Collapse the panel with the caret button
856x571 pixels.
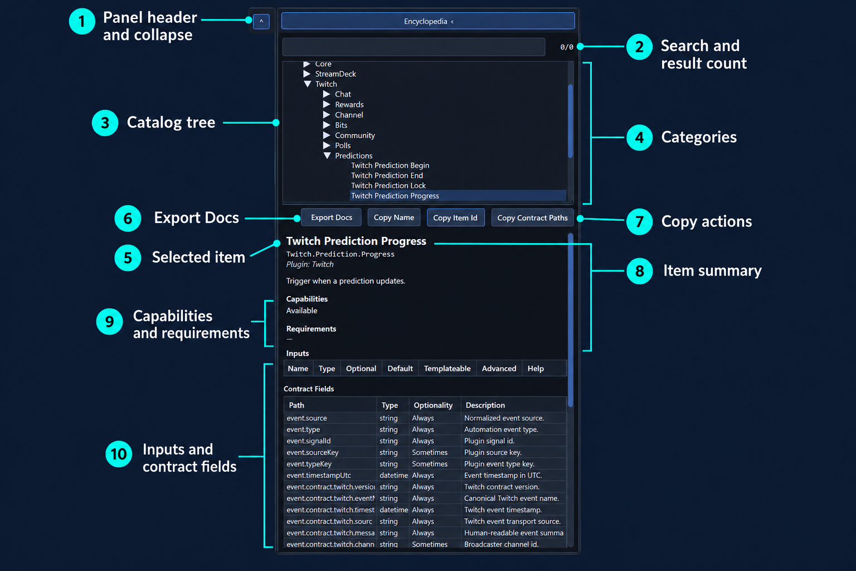pos(261,21)
